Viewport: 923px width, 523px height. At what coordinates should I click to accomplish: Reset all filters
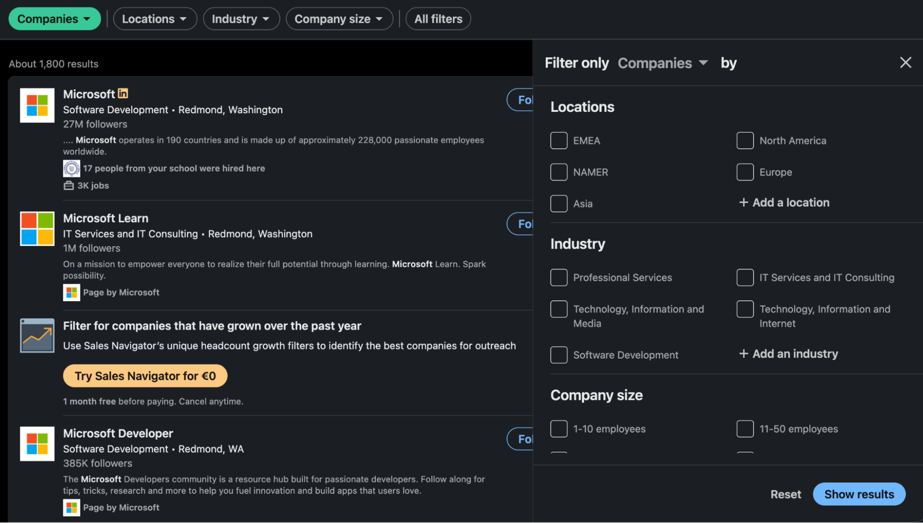click(785, 494)
